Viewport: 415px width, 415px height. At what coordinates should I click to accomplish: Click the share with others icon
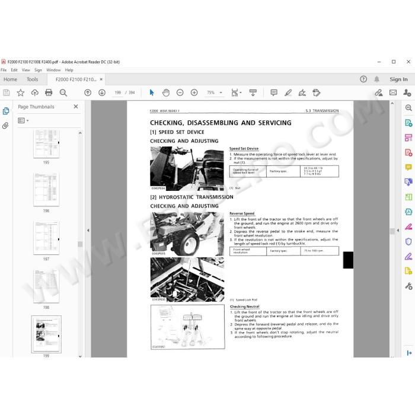407,92
